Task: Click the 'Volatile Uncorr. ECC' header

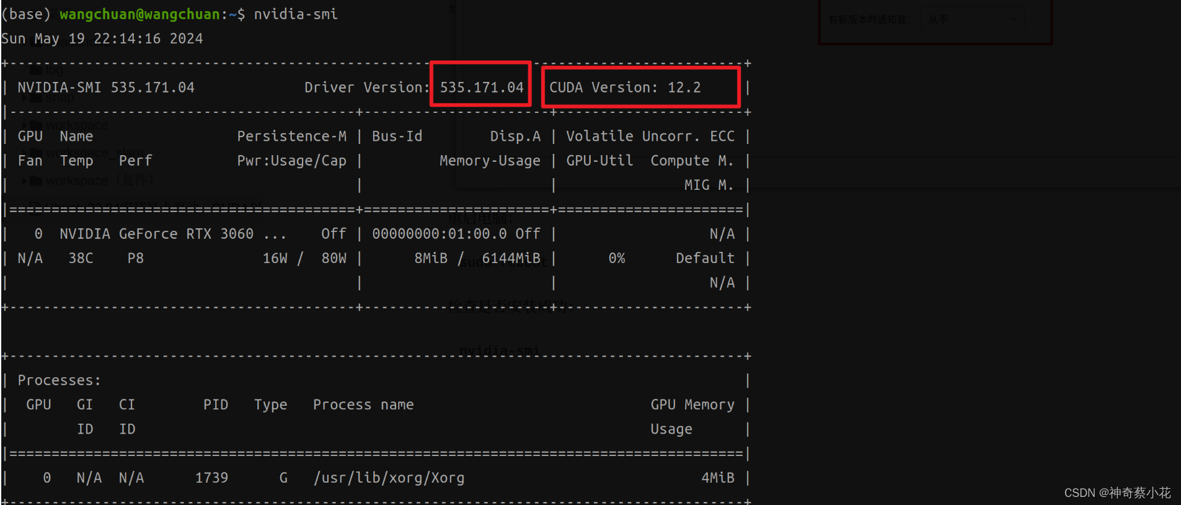Action: point(650,136)
